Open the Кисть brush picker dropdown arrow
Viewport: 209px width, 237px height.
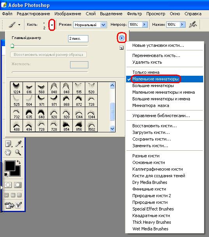tap(52, 25)
